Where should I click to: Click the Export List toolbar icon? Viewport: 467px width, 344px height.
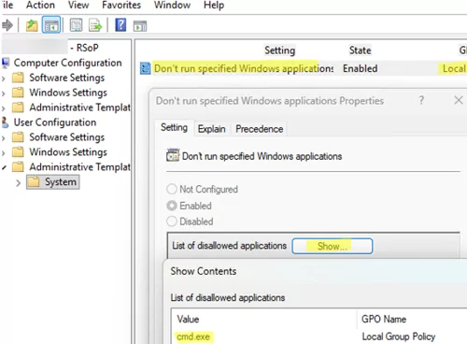(95, 25)
